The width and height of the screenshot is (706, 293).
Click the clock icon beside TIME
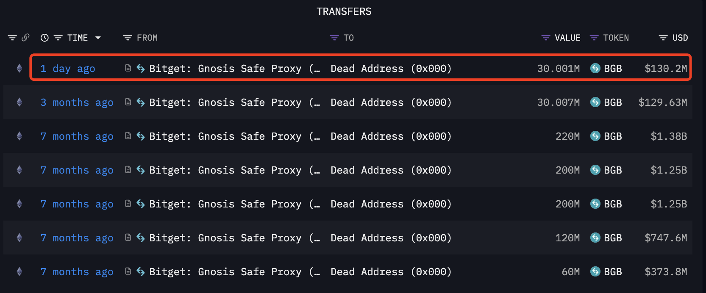pyautogui.click(x=44, y=38)
